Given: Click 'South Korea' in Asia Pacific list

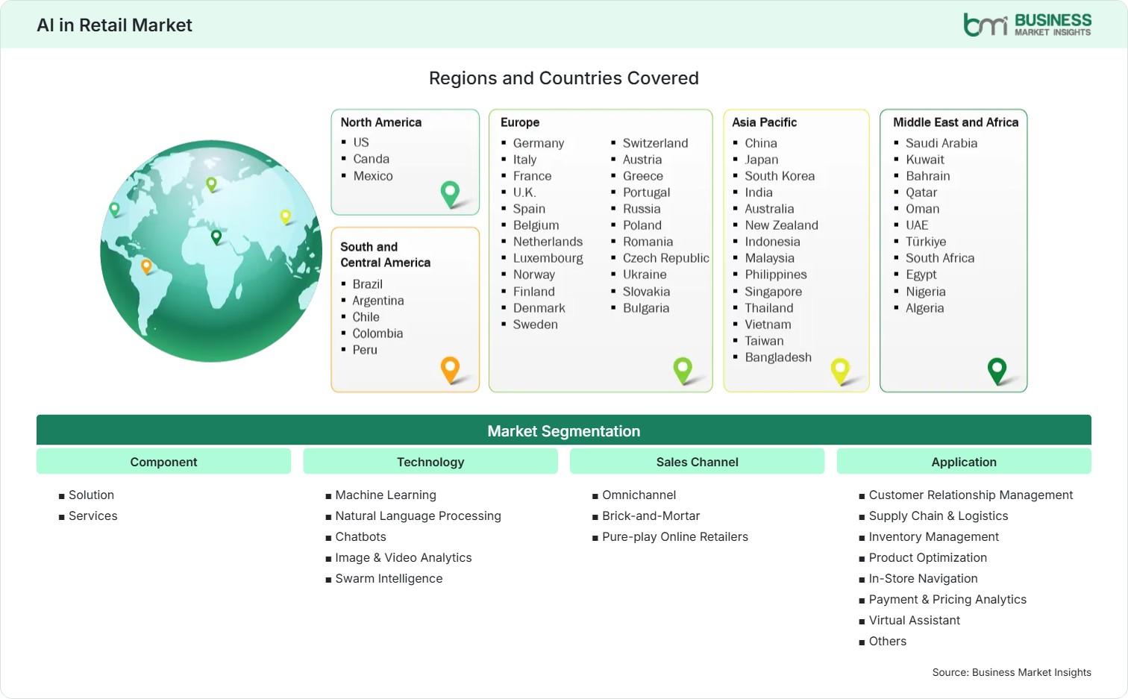Looking at the screenshot, I should (x=780, y=176).
